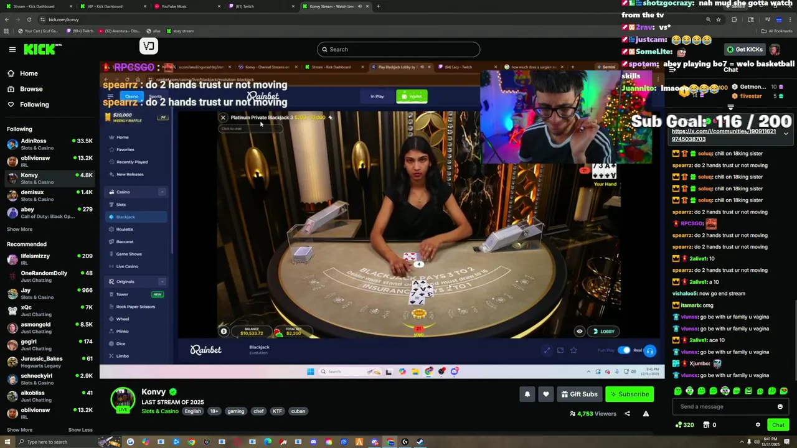Click the channel points balance 320
The width and height of the screenshot is (797, 448).
684,425
